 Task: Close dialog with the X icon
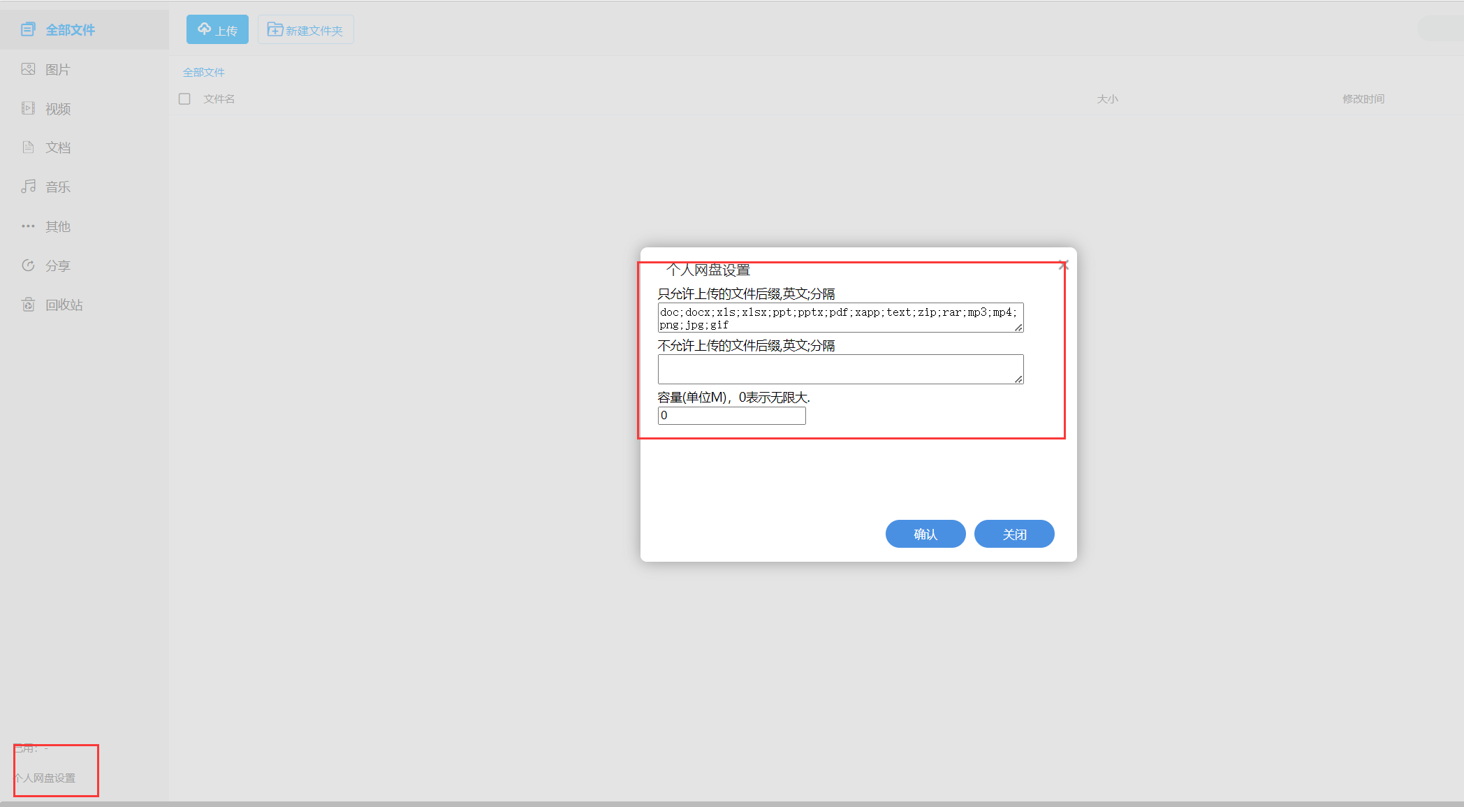click(x=1063, y=265)
